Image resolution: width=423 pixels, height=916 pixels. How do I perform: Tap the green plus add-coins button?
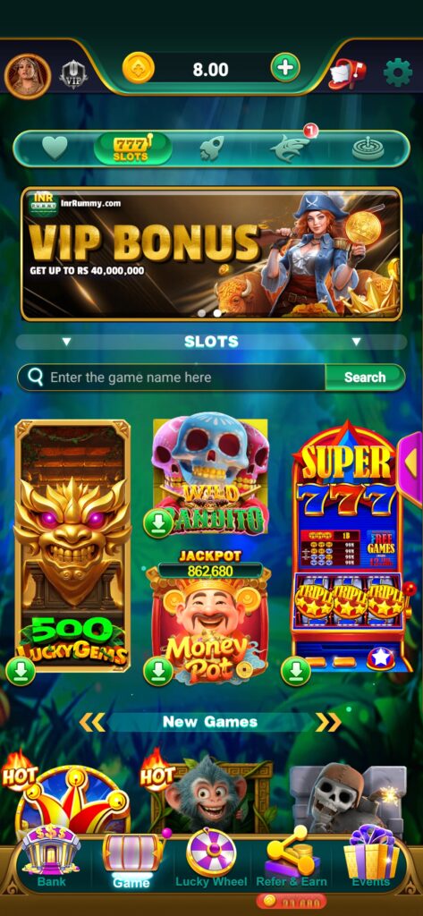coord(285,68)
